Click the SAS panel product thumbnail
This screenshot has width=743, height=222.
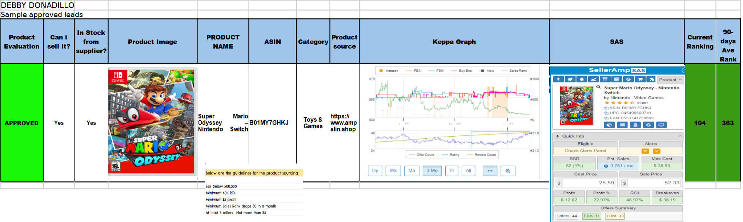(x=577, y=106)
